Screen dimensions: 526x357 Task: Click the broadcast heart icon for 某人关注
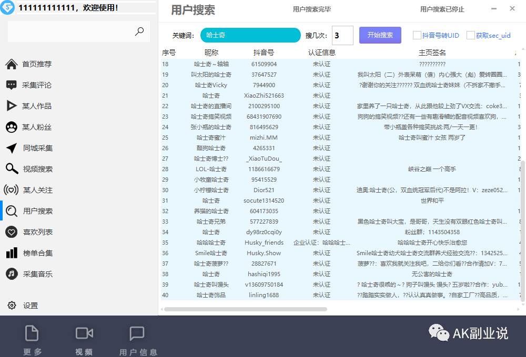(x=11, y=190)
